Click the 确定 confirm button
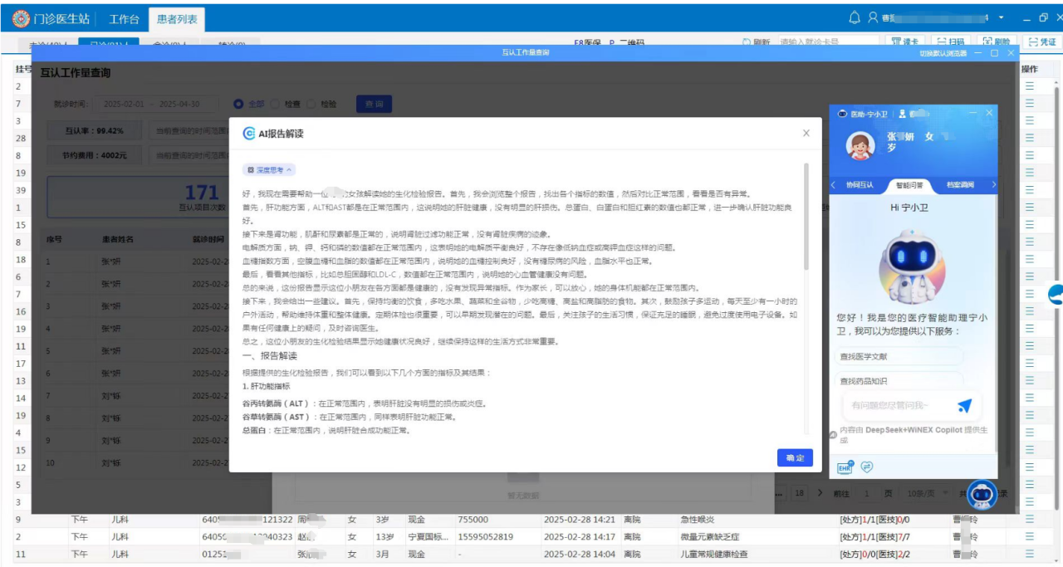This screenshot has width=1063, height=567. pos(795,458)
